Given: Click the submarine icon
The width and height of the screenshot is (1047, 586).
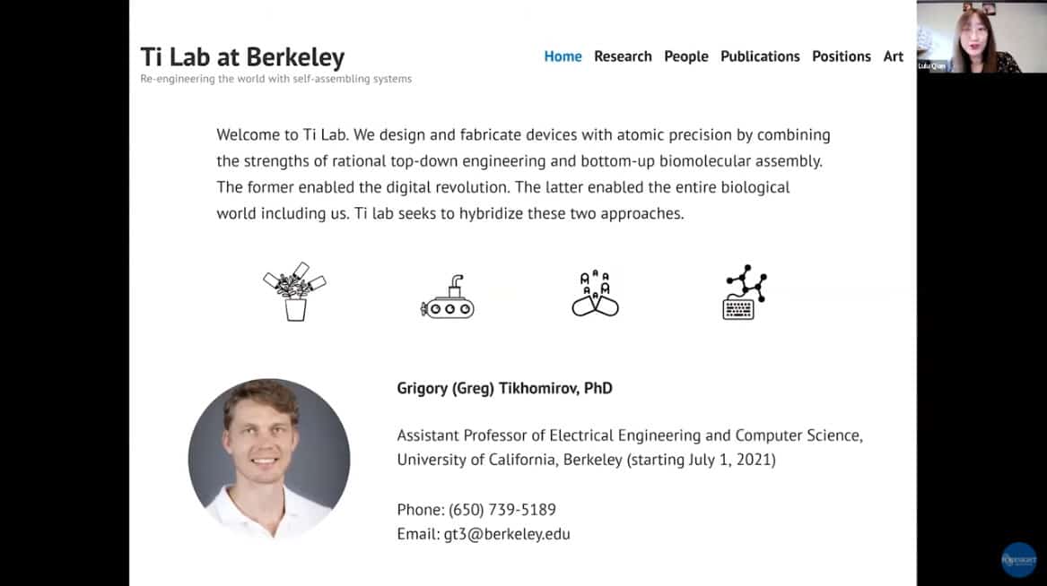Looking at the screenshot, I should [x=447, y=297].
